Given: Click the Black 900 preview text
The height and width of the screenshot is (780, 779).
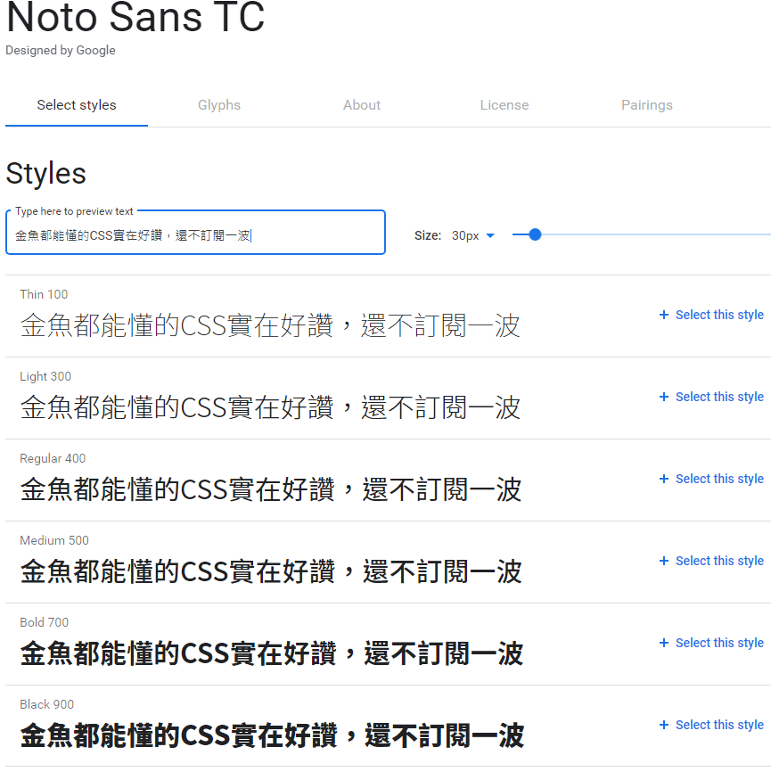Looking at the screenshot, I should click(x=272, y=736).
